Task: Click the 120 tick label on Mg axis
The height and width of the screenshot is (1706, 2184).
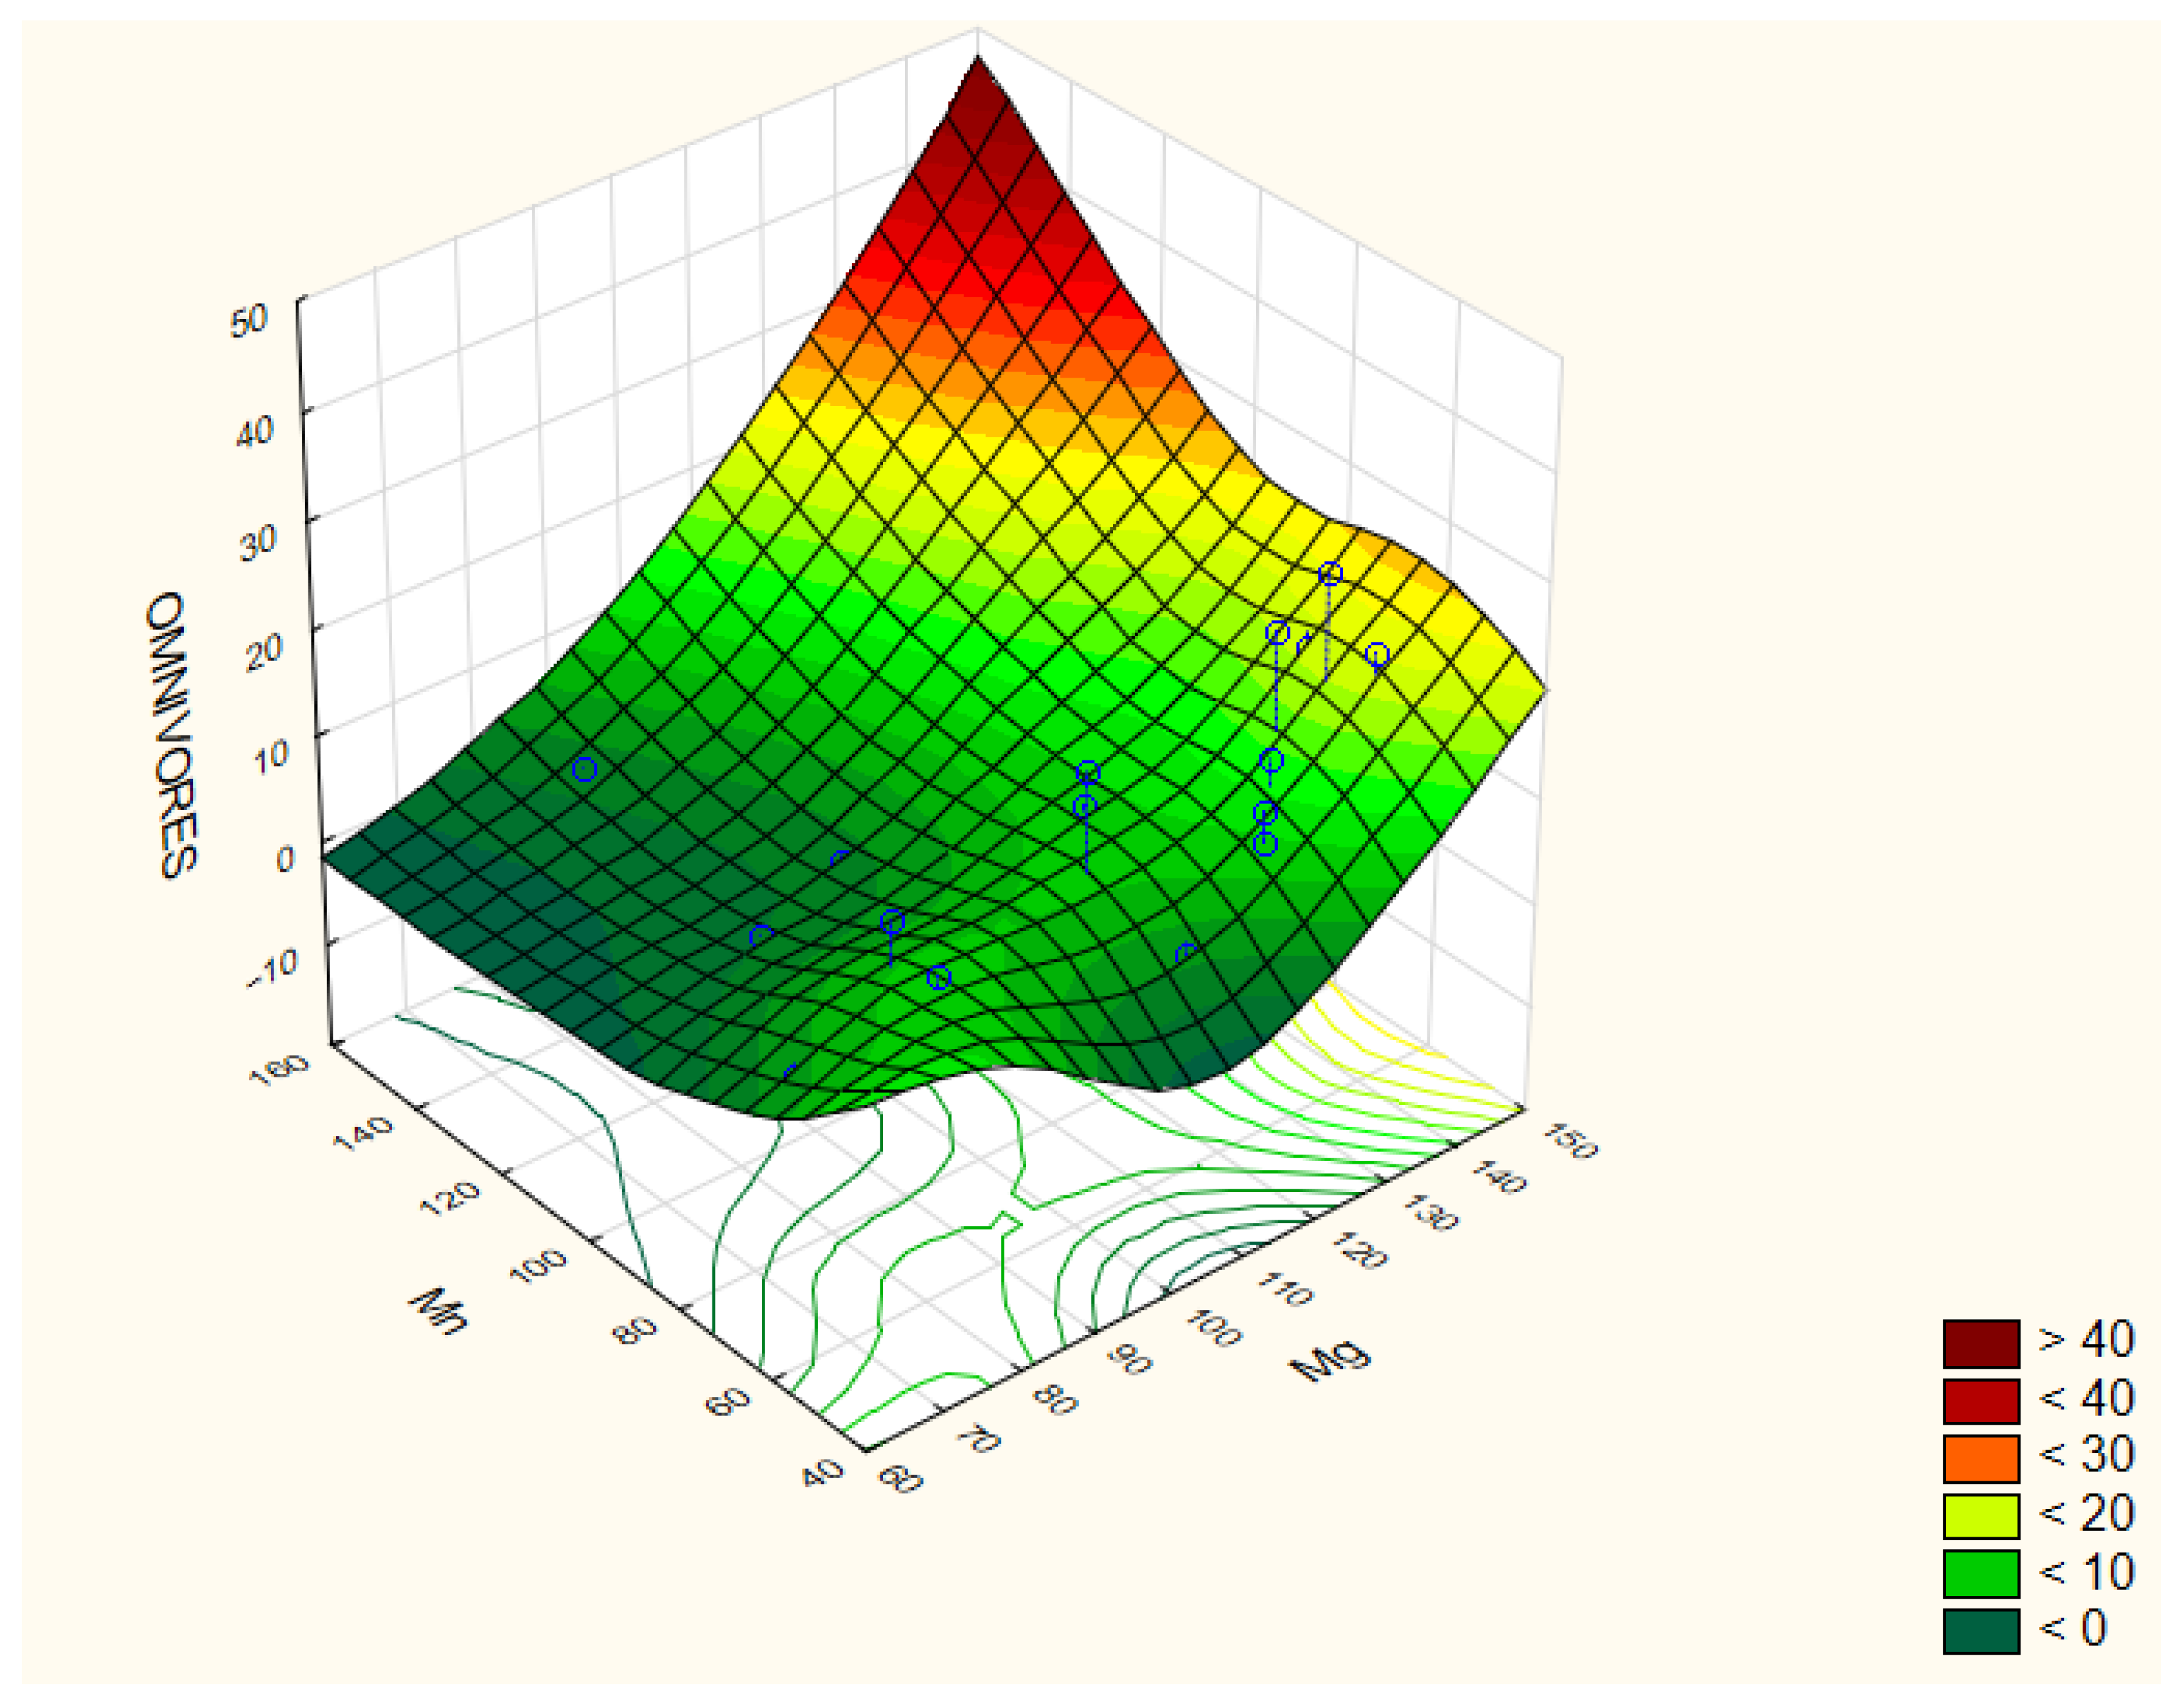Action: (x=1360, y=1250)
